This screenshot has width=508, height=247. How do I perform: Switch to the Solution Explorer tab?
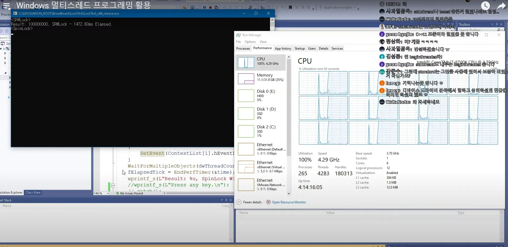coord(11,193)
